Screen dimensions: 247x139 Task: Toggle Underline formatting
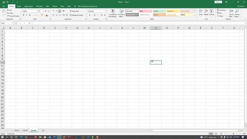pyautogui.click(x=30, y=15)
